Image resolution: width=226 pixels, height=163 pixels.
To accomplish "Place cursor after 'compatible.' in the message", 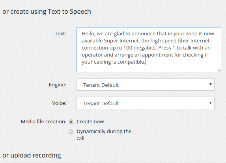I will (146, 62).
